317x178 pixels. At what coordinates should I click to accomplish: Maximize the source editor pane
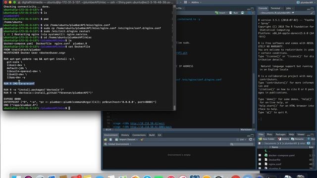click(252, 9)
